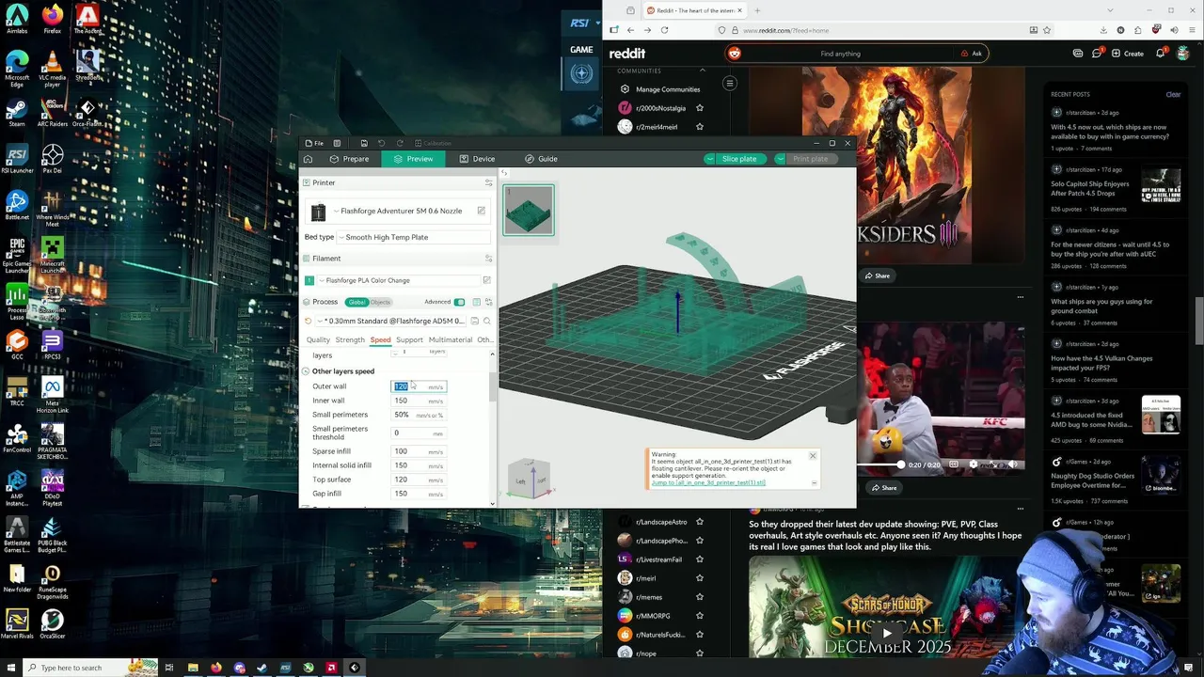Click Reddit logo in browser

pyautogui.click(x=627, y=54)
